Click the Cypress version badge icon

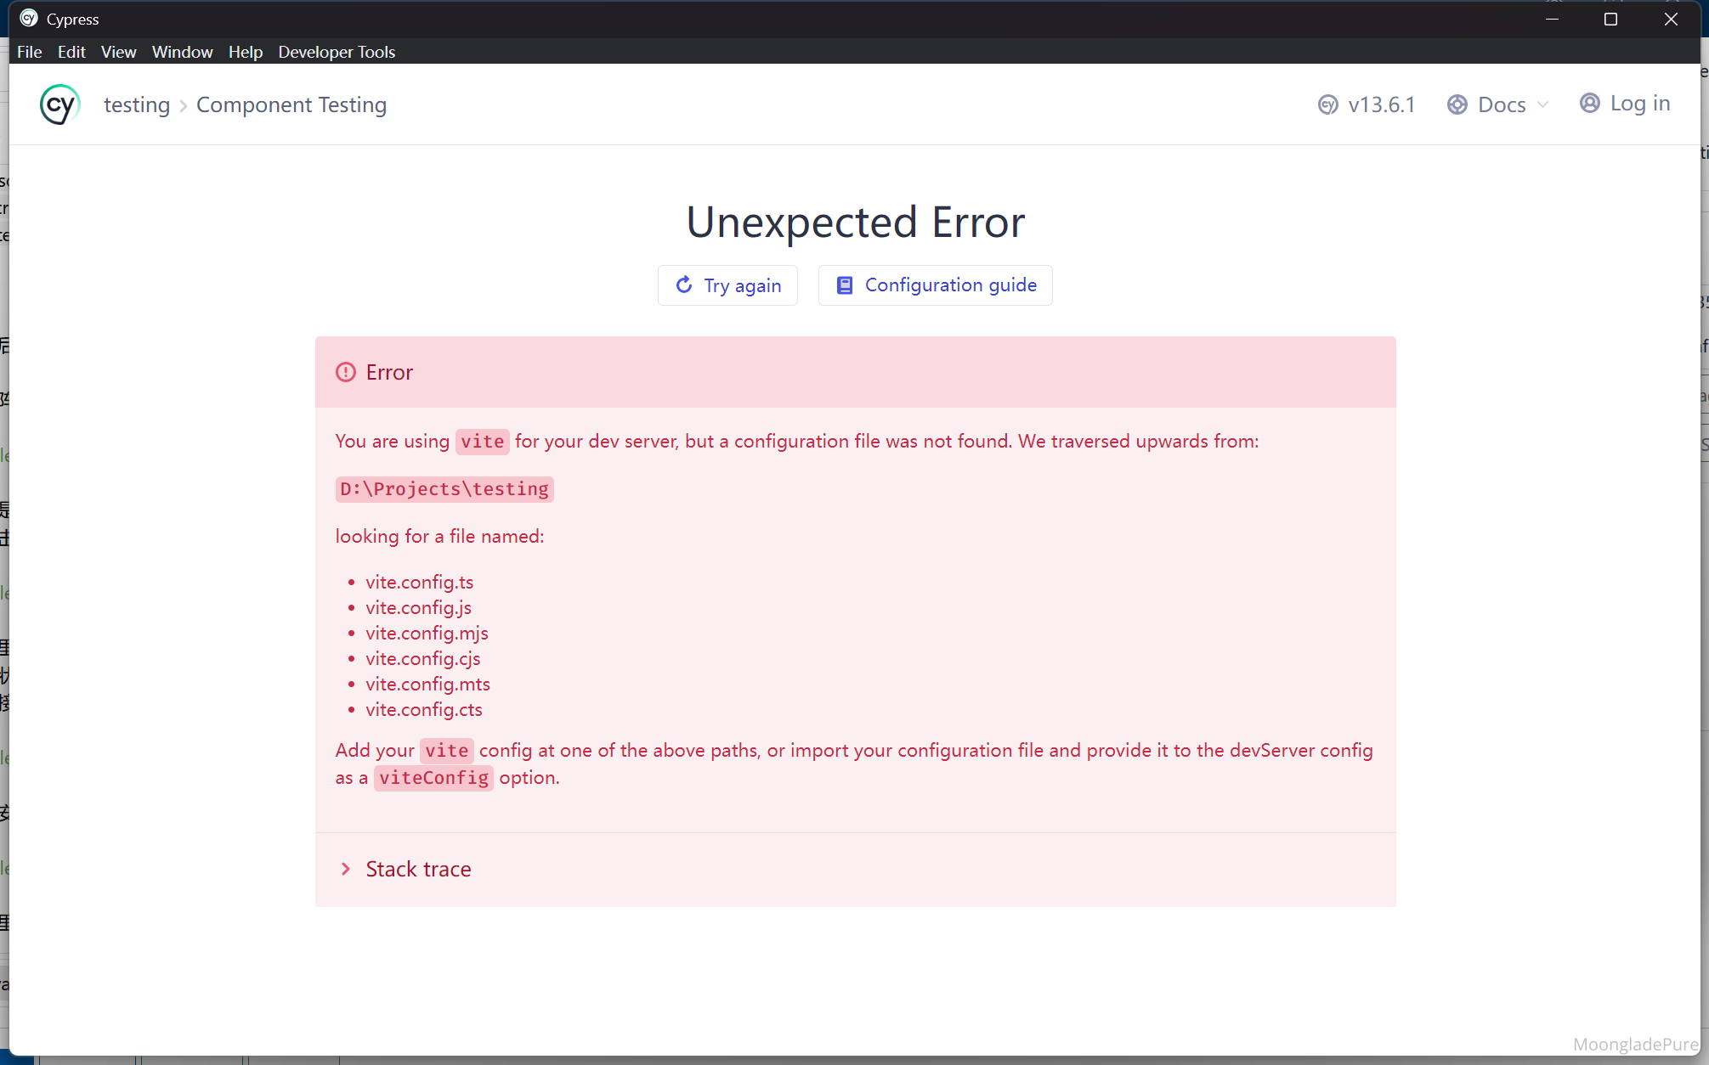coord(1327,104)
